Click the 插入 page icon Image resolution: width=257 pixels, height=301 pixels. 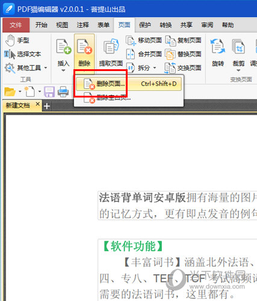[x=64, y=47]
